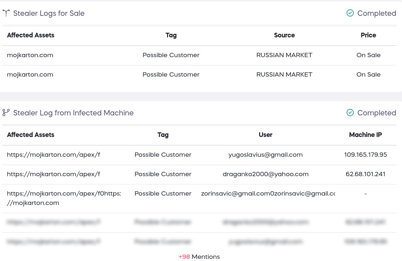Click IP address 109.165.179.95
This screenshot has width=402, height=261.
click(365, 155)
